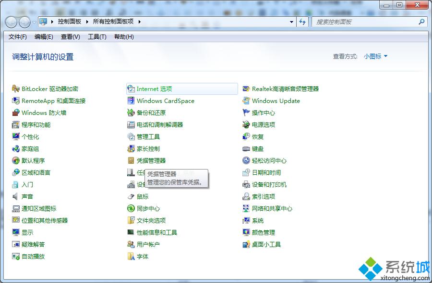Image resolution: width=432 pixels, height=283 pixels.
Task: Open the 用户帐户 icon
Action: pyautogui.click(x=131, y=244)
